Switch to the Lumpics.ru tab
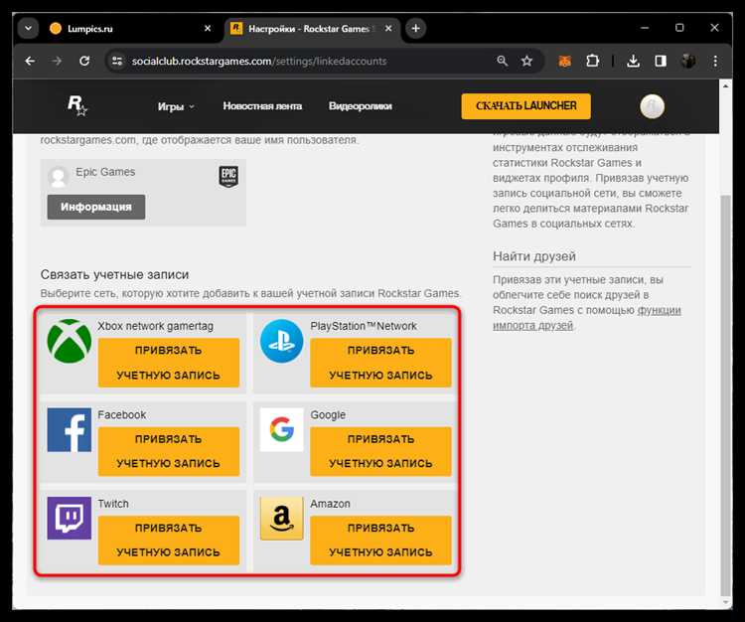Image resolution: width=745 pixels, height=622 pixels. pyautogui.click(x=126, y=29)
